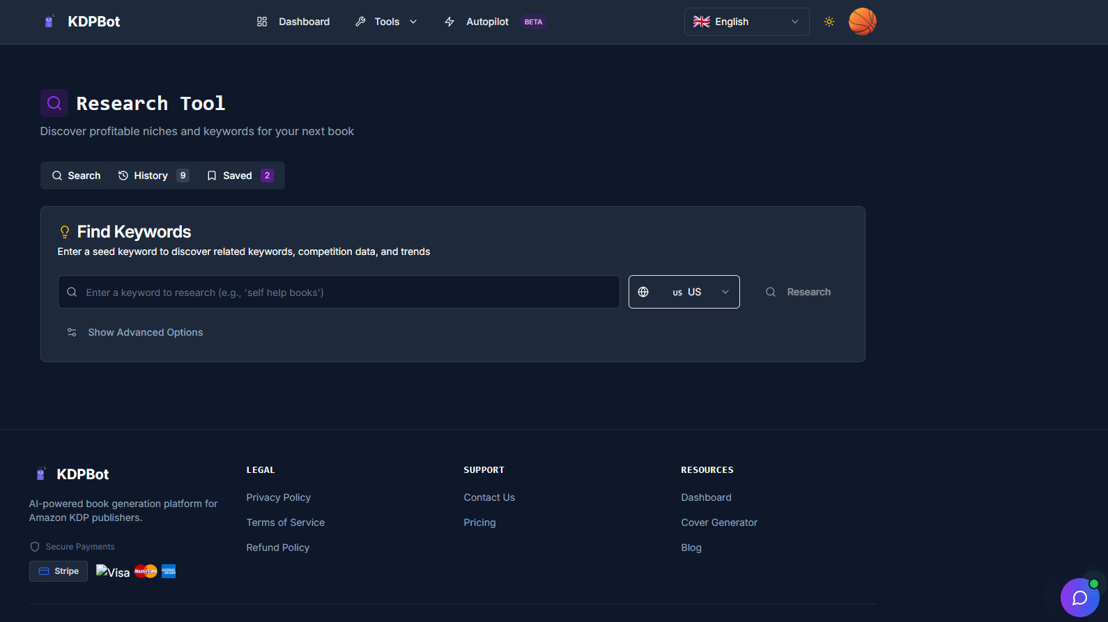Click the Find Keywords lightbulb icon
The image size is (1108, 622).
pos(65,232)
